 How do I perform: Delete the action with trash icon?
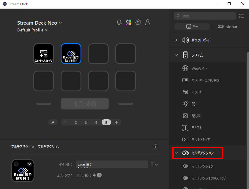[155, 147]
